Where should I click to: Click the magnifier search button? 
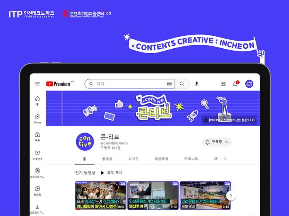(x=182, y=84)
